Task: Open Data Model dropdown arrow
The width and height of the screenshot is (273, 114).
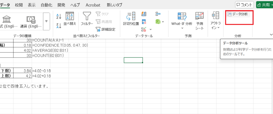Action: pos(163,22)
